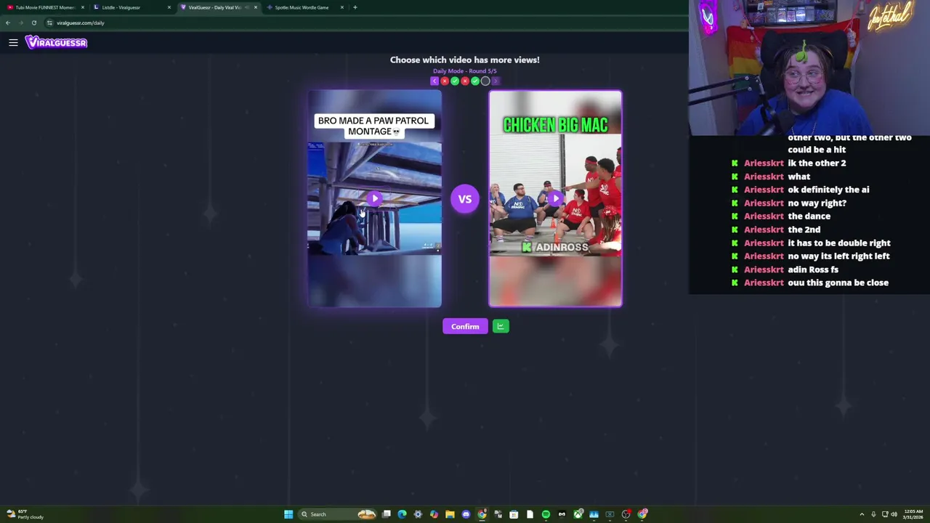Select the empty round 5 indicator

(x=485, y=81)
